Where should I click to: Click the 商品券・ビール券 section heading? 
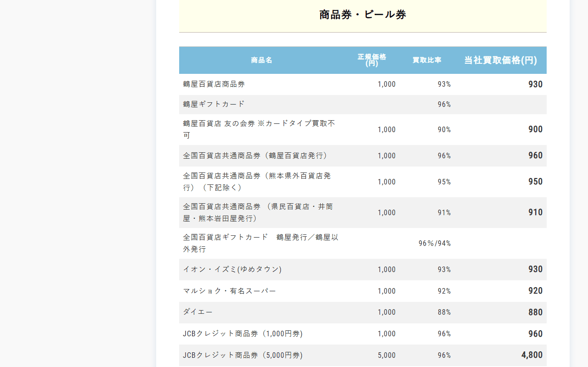(x=362, y=15)
